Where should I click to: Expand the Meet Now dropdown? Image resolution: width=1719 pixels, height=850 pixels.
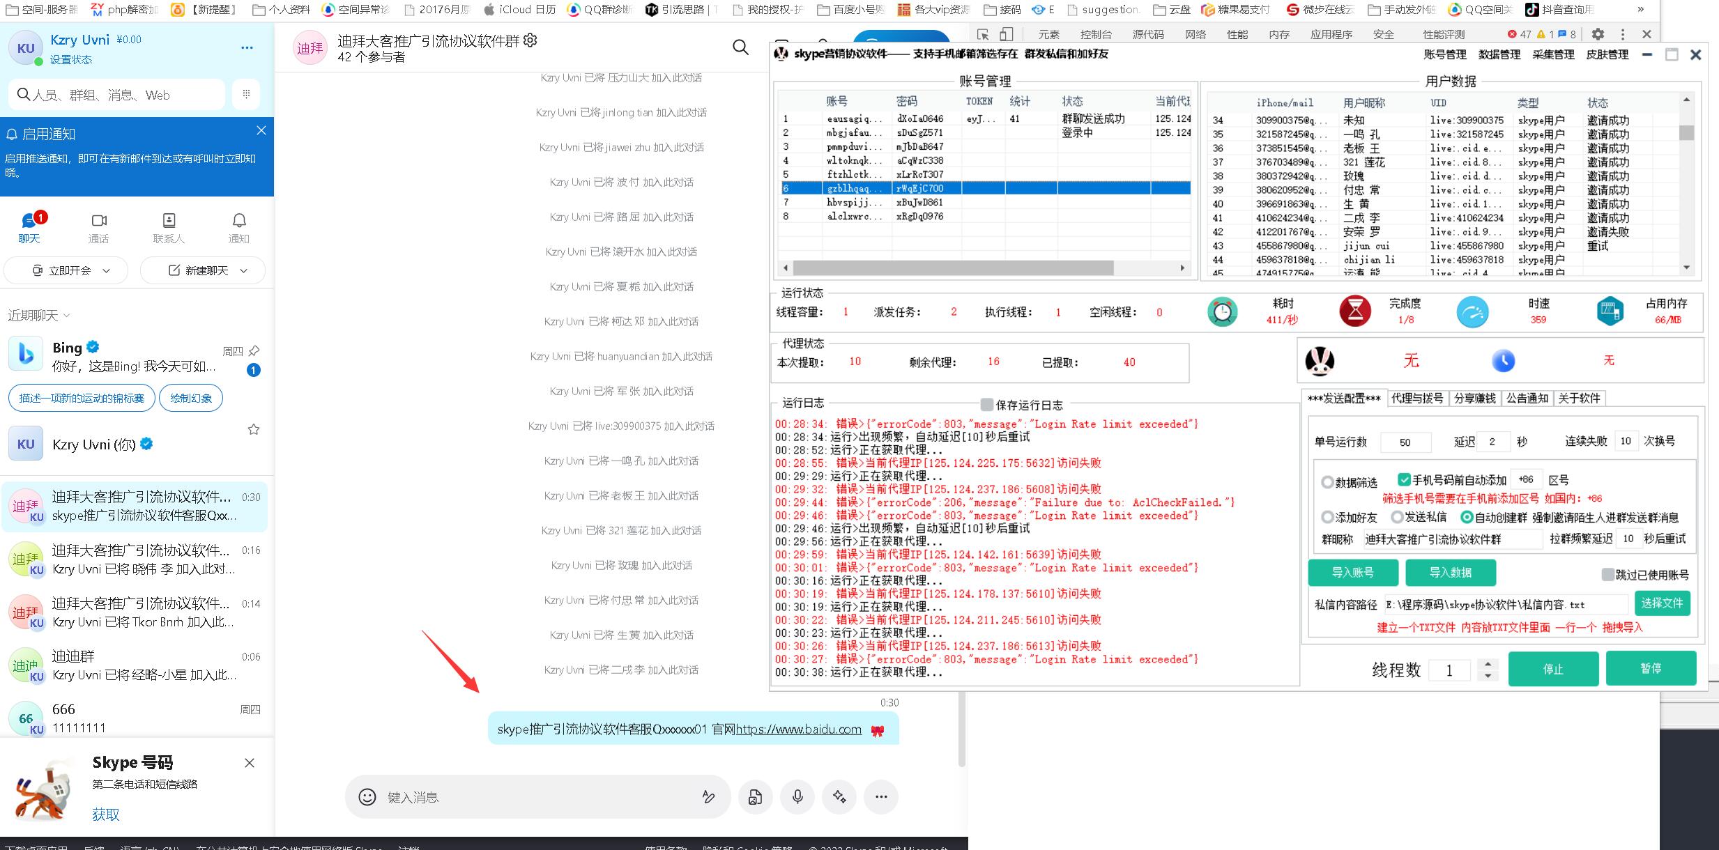point(106,270)
